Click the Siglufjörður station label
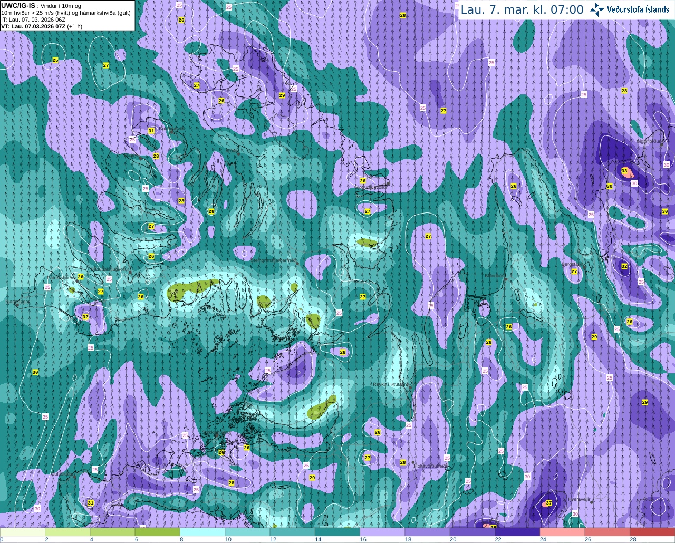675x543 pixels. (648, 141)
